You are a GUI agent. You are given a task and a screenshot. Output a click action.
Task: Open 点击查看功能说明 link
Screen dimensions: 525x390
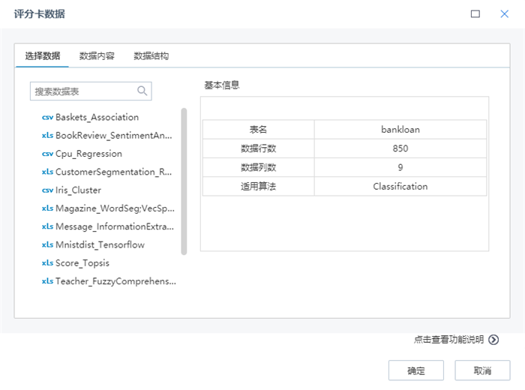click(x=448, y=340)
